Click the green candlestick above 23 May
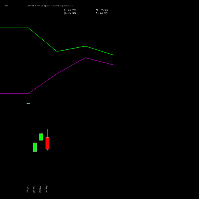Viewport: 199px width, 199px height. pos(41,137)
